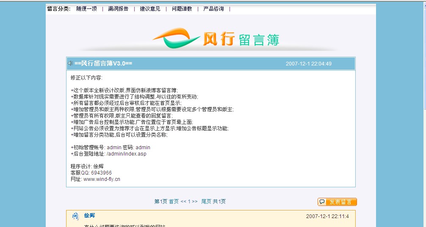Go to the 问题请教 category
426x227 pixels.
[x=182, y=9]
